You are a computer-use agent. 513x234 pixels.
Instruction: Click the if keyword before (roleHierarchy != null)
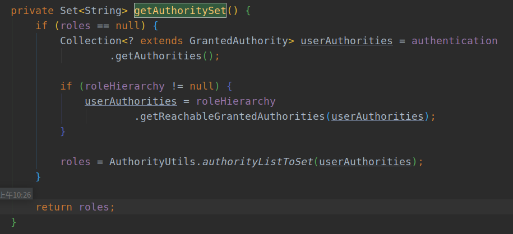(66, 86)
